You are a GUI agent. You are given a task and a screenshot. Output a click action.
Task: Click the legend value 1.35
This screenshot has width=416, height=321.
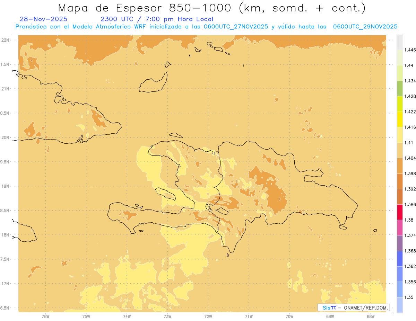coord(409,297)
